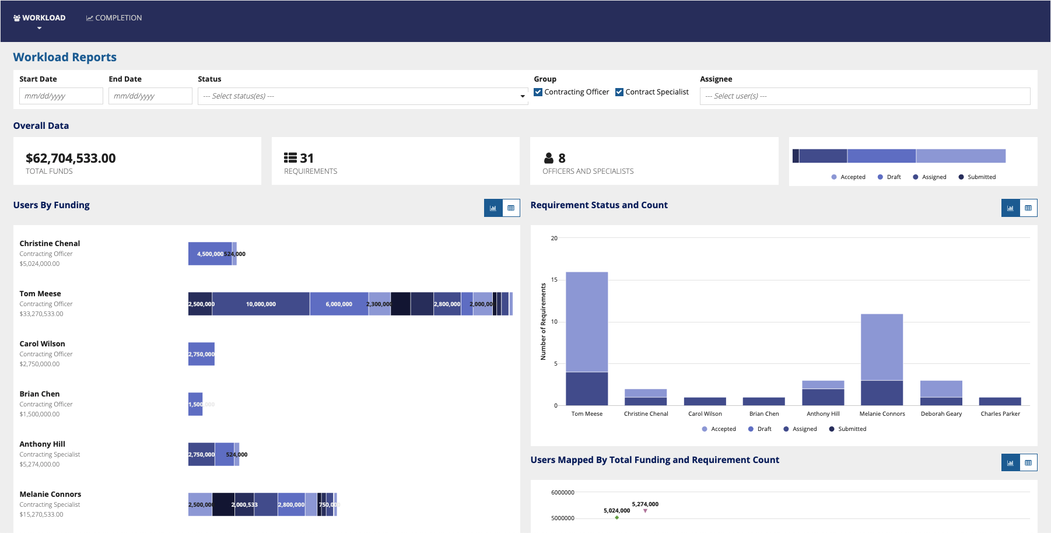The width and height of the screenshot is (1051, 533).
Task: Click Anthony Hill's 2,750,000 funding segment
Action: tap(201, 454)
